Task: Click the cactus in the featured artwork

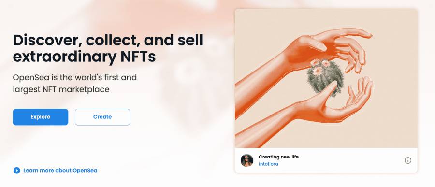Action: [x=325, y=78]
